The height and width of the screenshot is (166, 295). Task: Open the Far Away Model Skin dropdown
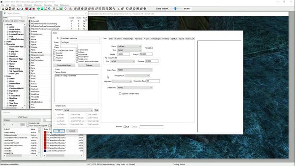[x=123, y=61]
